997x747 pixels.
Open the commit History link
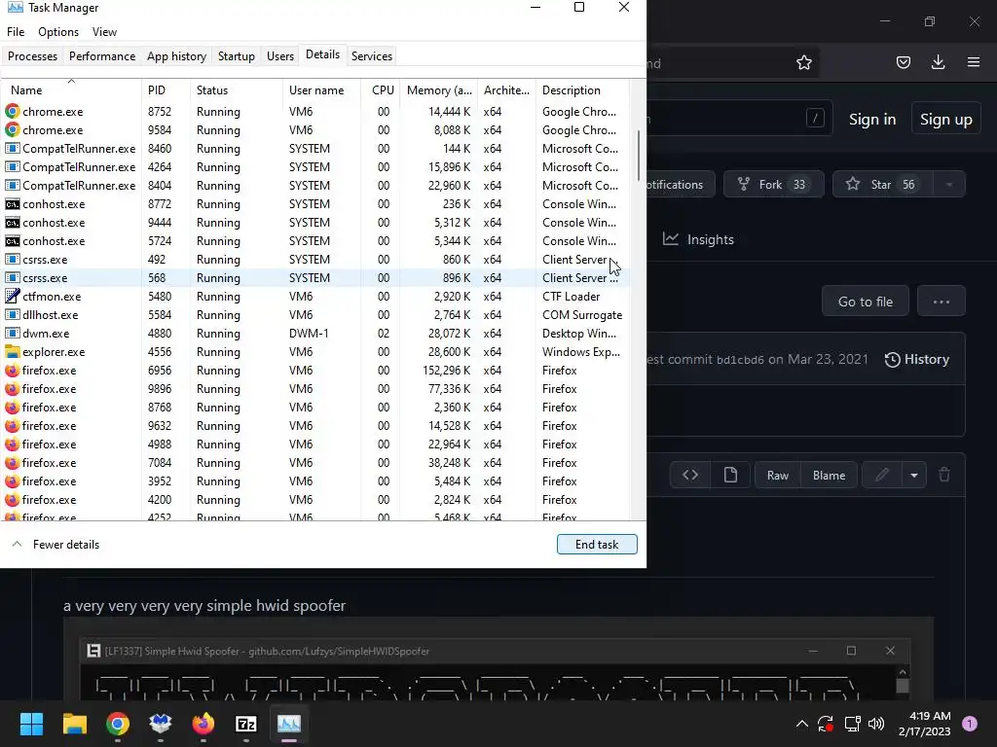pyautogui.click(x=917, y=360)
